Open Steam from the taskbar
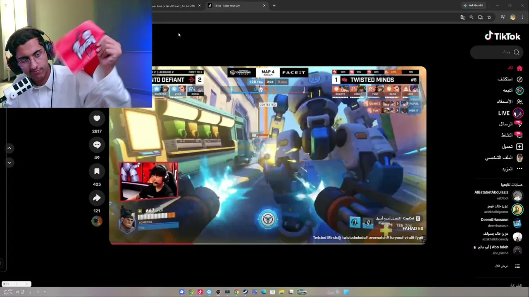Screen dimensions: 529x297 pos(245,292)
